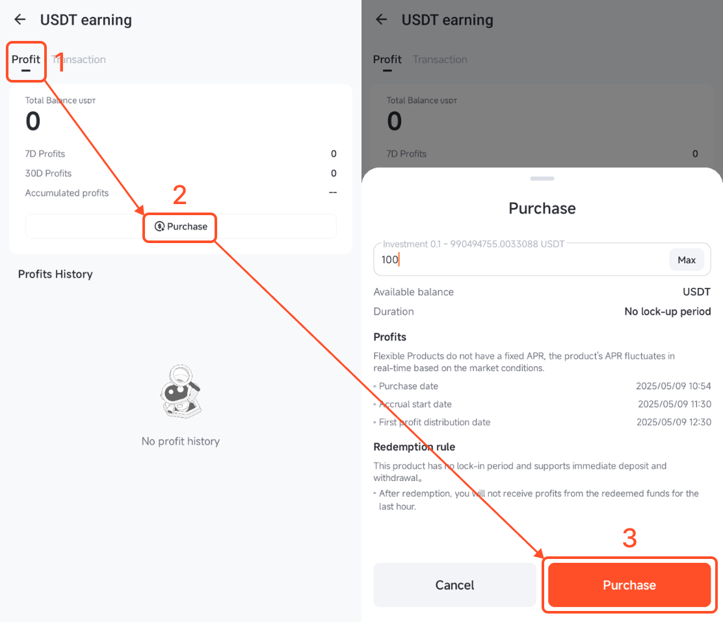Switch to Transaction tab in left panel
723x622 pixels.
point(79,60)
